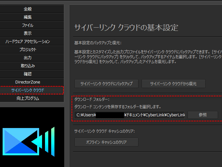
Task: Click the サイバーリンク クラウド キャッシュのクリア label
Action: pos(105,131)
